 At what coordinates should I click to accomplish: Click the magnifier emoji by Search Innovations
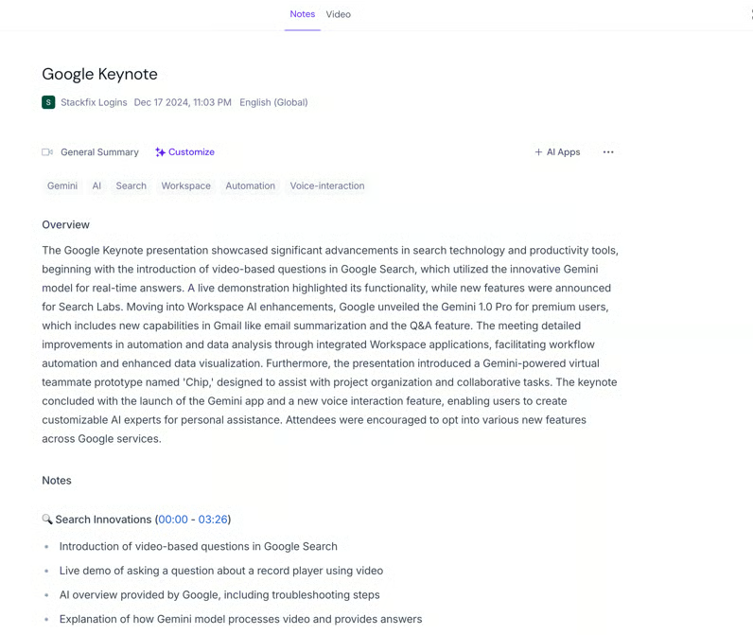pyautogui.click(x=47, y=520)
